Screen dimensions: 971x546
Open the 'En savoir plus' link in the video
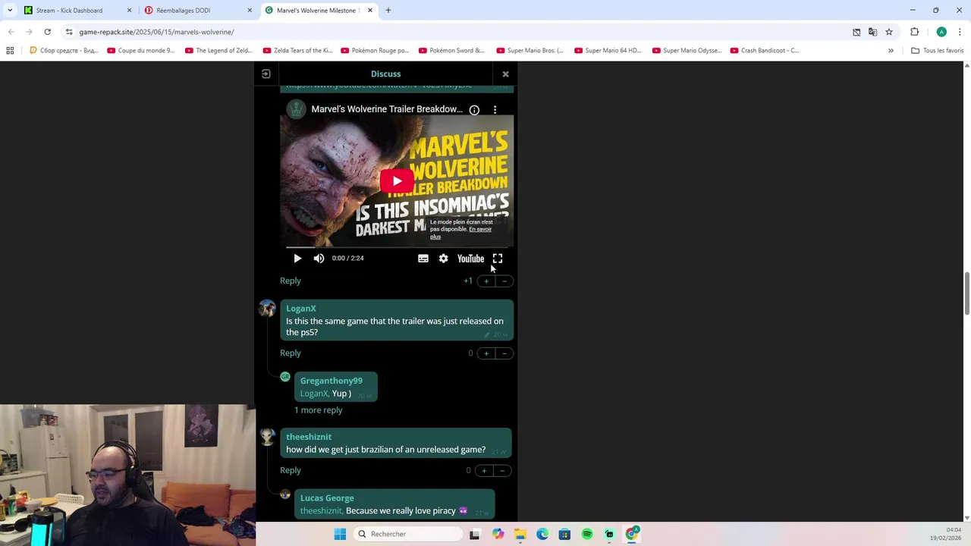pos(460,233)
